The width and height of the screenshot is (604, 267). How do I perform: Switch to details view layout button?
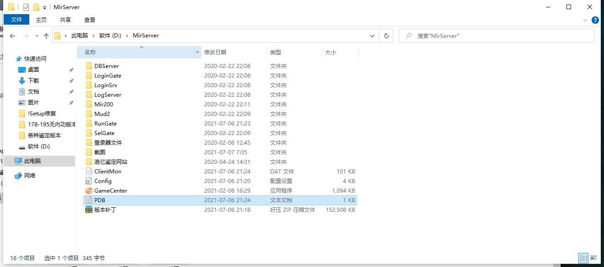click(x=583, y=258)
